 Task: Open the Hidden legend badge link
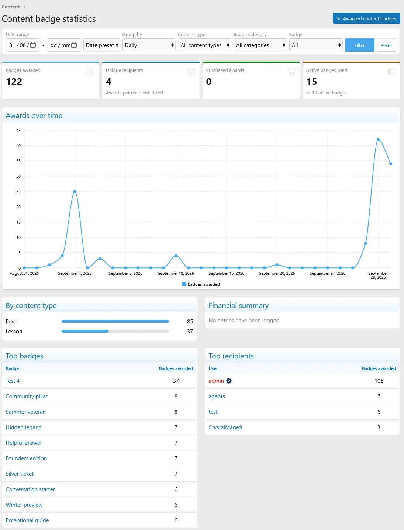(24, 427)
